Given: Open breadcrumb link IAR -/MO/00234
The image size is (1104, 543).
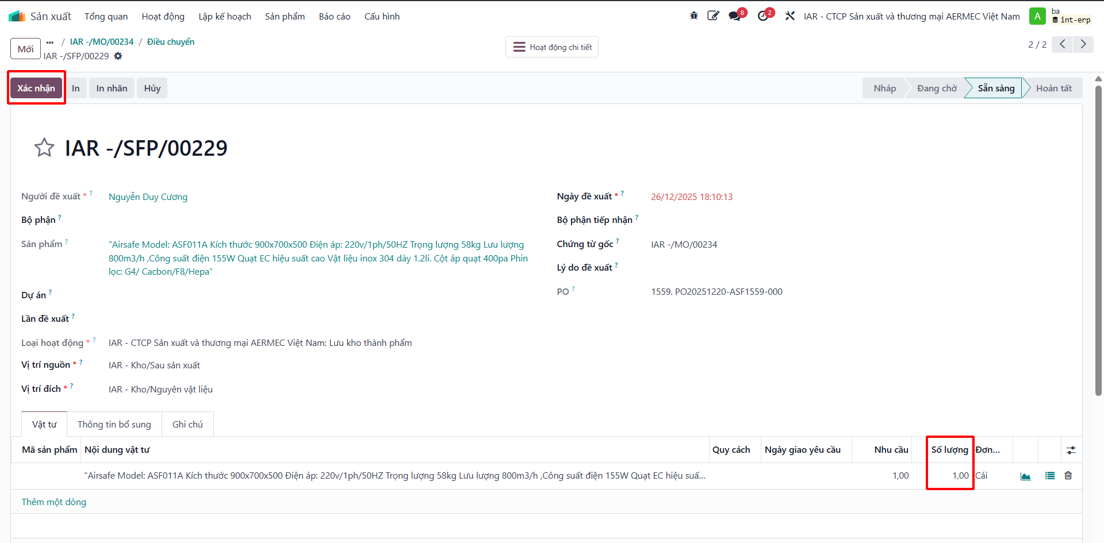Looking at the screenshot, I should click(x=102, y=42).
